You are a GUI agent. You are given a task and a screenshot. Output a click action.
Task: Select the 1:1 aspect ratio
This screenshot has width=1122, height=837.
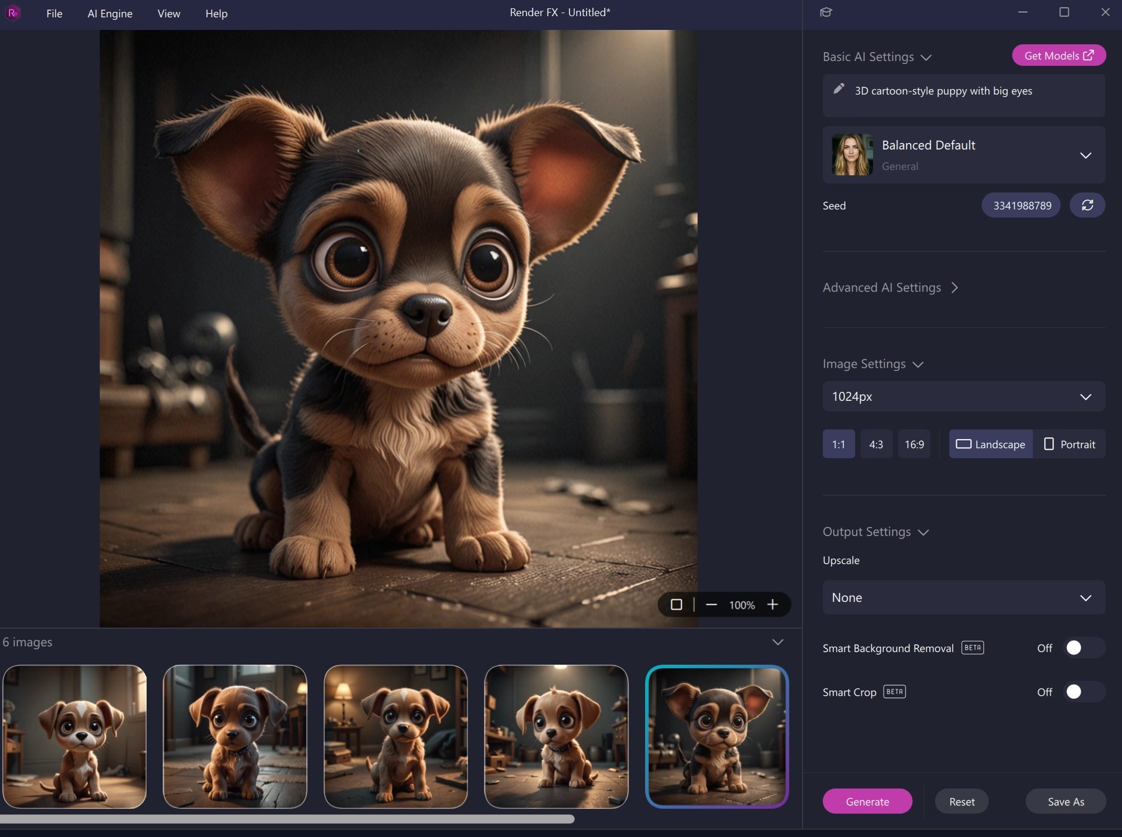tap(838, 444)
